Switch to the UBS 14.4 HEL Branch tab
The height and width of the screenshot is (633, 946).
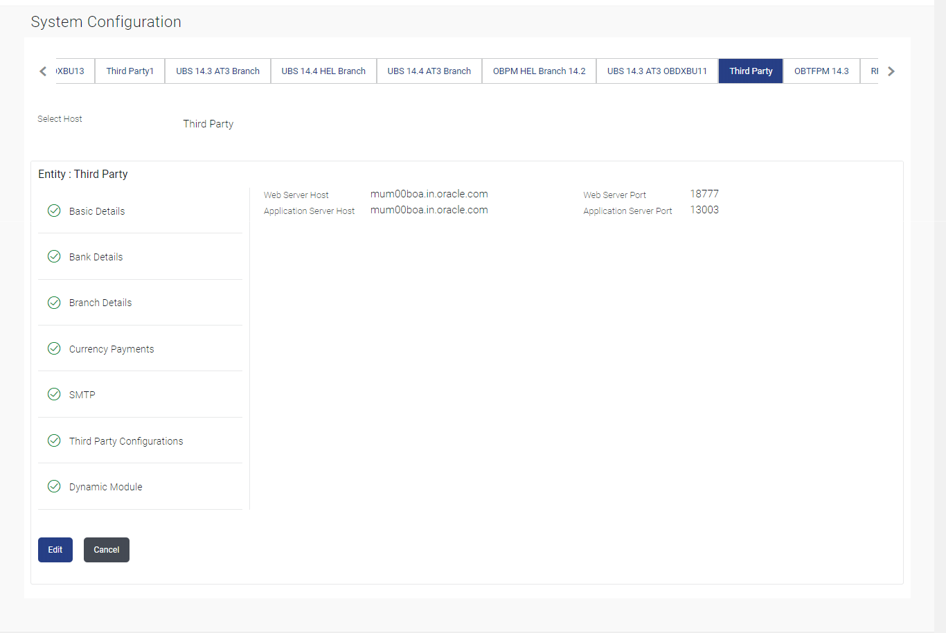point(323,71)
